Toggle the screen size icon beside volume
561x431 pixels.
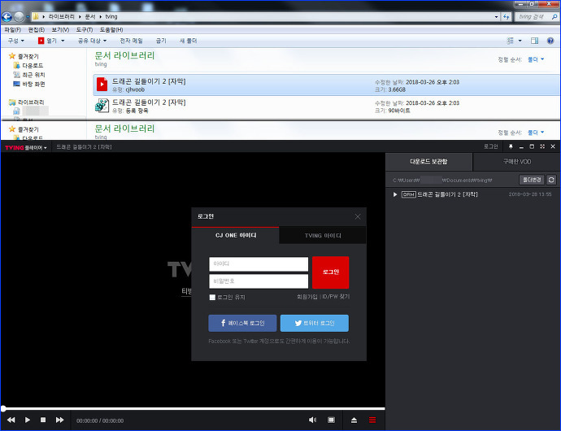(x=331, y=420)
